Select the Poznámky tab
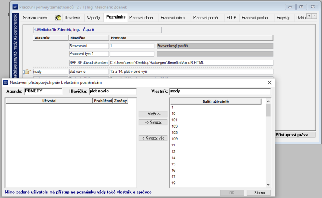Screen dimensions: 322x198 pyautogui.click(x=116, y=17)
